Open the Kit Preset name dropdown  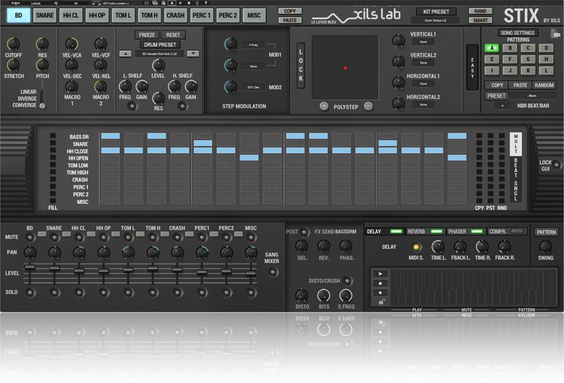[435, 20]
